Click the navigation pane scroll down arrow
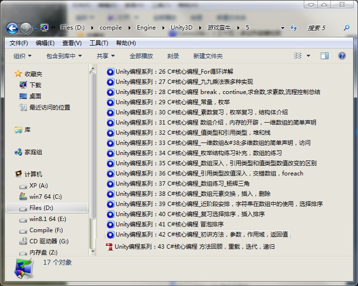The height and width of the screenshot is (286, 358). point(93,252)
